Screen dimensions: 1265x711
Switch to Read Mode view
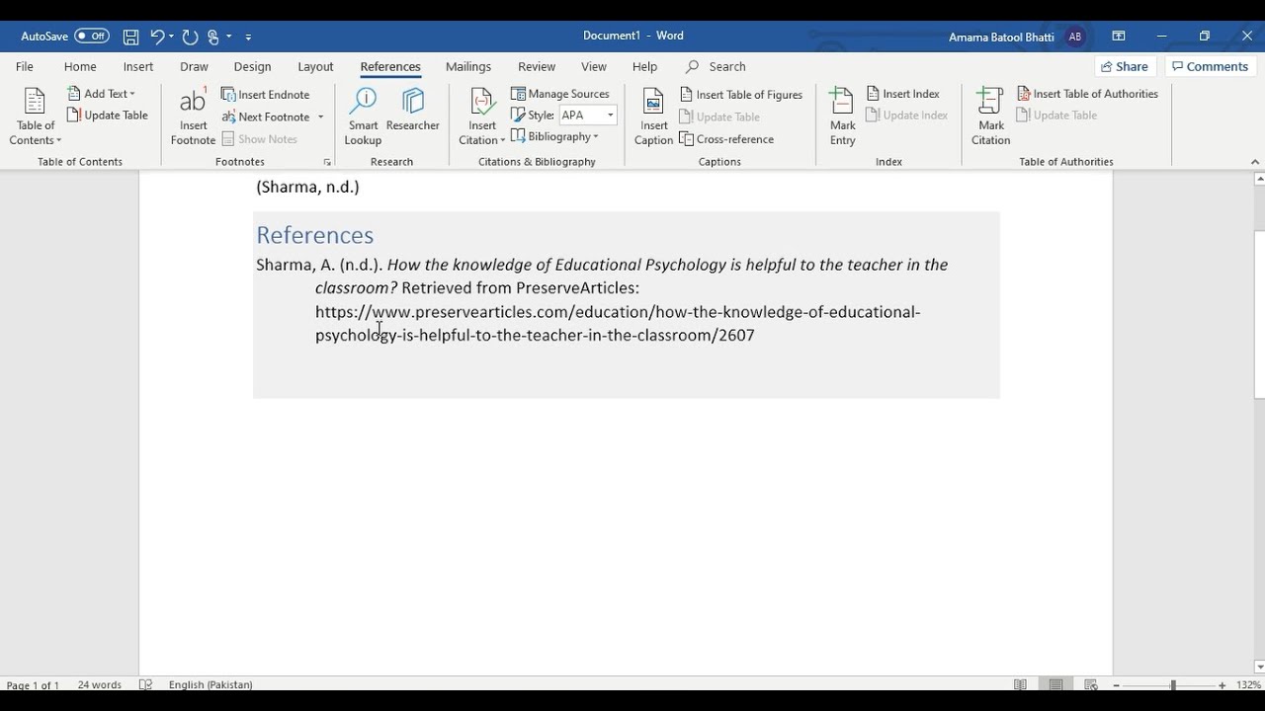[x=1020, y=685]
